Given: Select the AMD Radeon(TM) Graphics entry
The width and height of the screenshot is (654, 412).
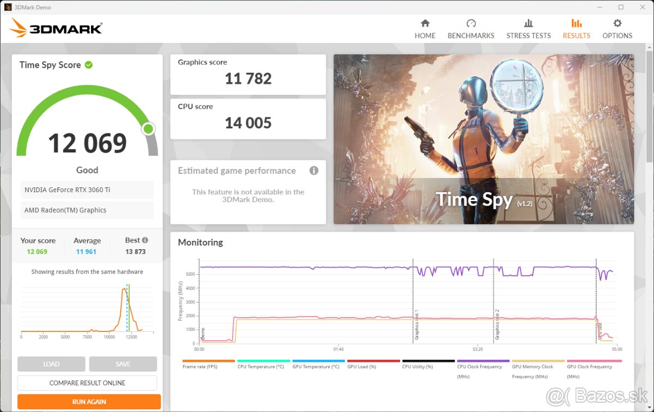Looking at the screenshot, I should 87,210.
